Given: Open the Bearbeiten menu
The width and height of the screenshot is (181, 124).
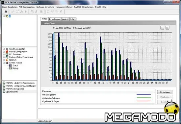Looking at the screenshot, I should pos(13,7).
